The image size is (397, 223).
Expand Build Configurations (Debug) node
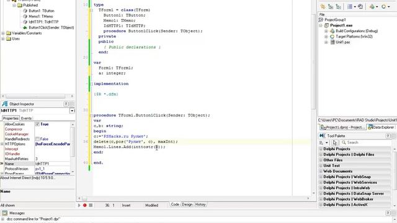[326, 31]
